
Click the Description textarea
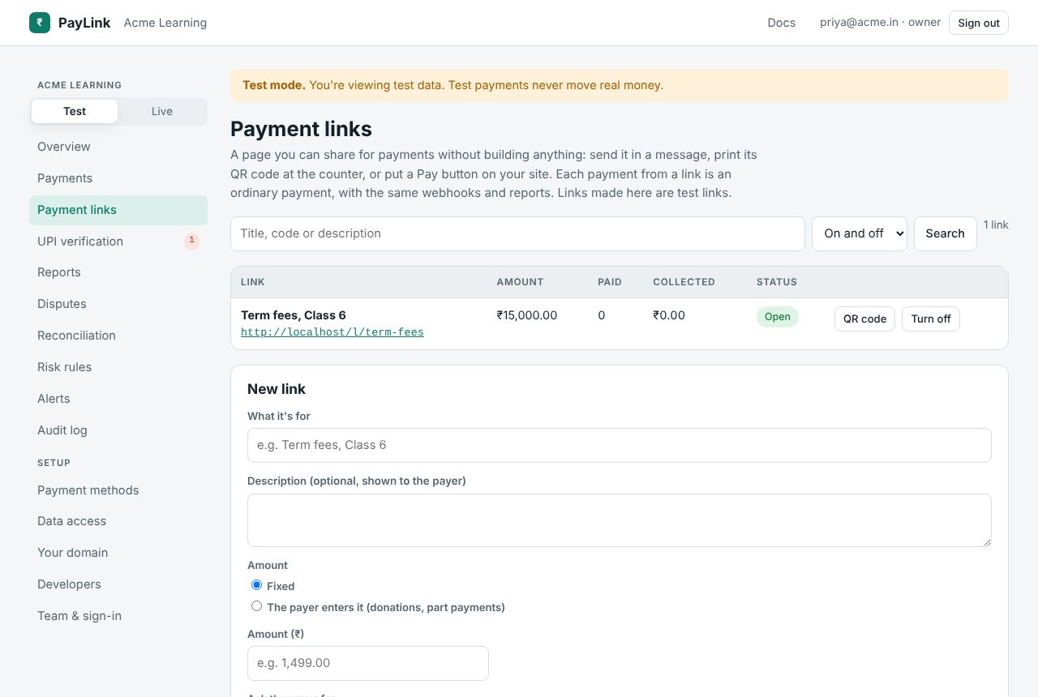tap(620, 520)
